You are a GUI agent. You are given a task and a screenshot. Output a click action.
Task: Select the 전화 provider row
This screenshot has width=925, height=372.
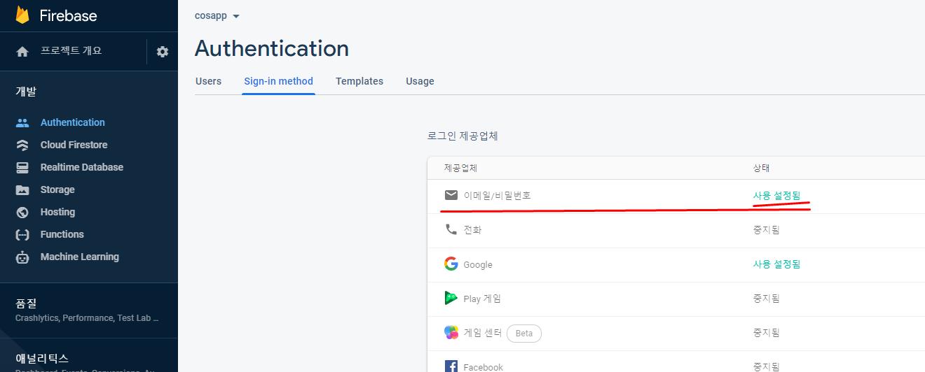tap(676, 230)
